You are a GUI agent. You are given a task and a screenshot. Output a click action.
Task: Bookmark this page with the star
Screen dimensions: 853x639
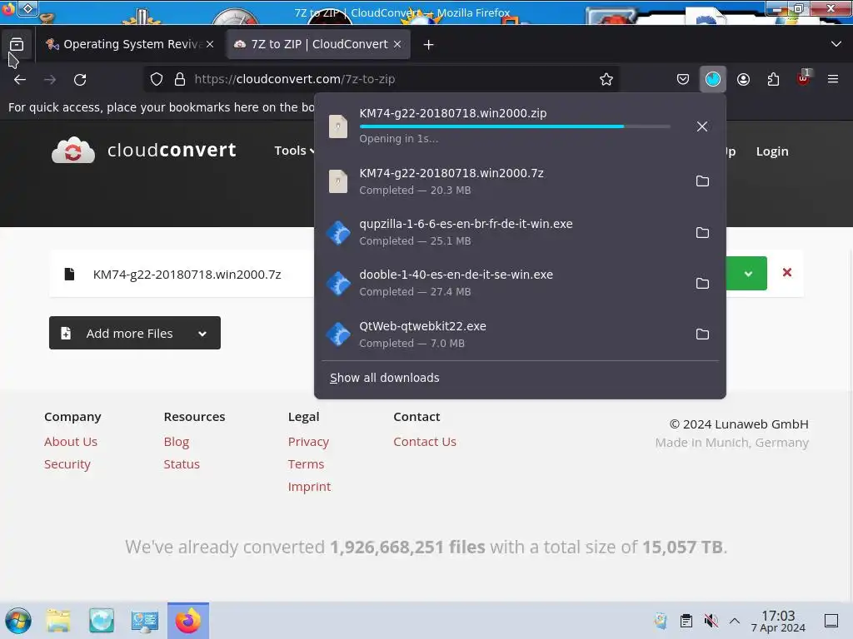click(x=606, y=79)
